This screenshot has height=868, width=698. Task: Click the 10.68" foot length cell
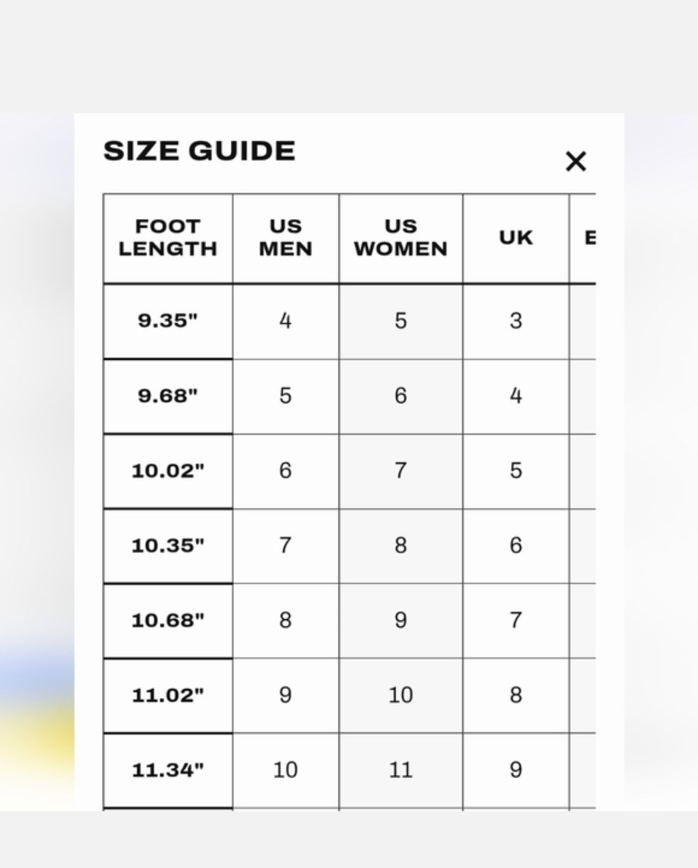[x=168, y=621]
